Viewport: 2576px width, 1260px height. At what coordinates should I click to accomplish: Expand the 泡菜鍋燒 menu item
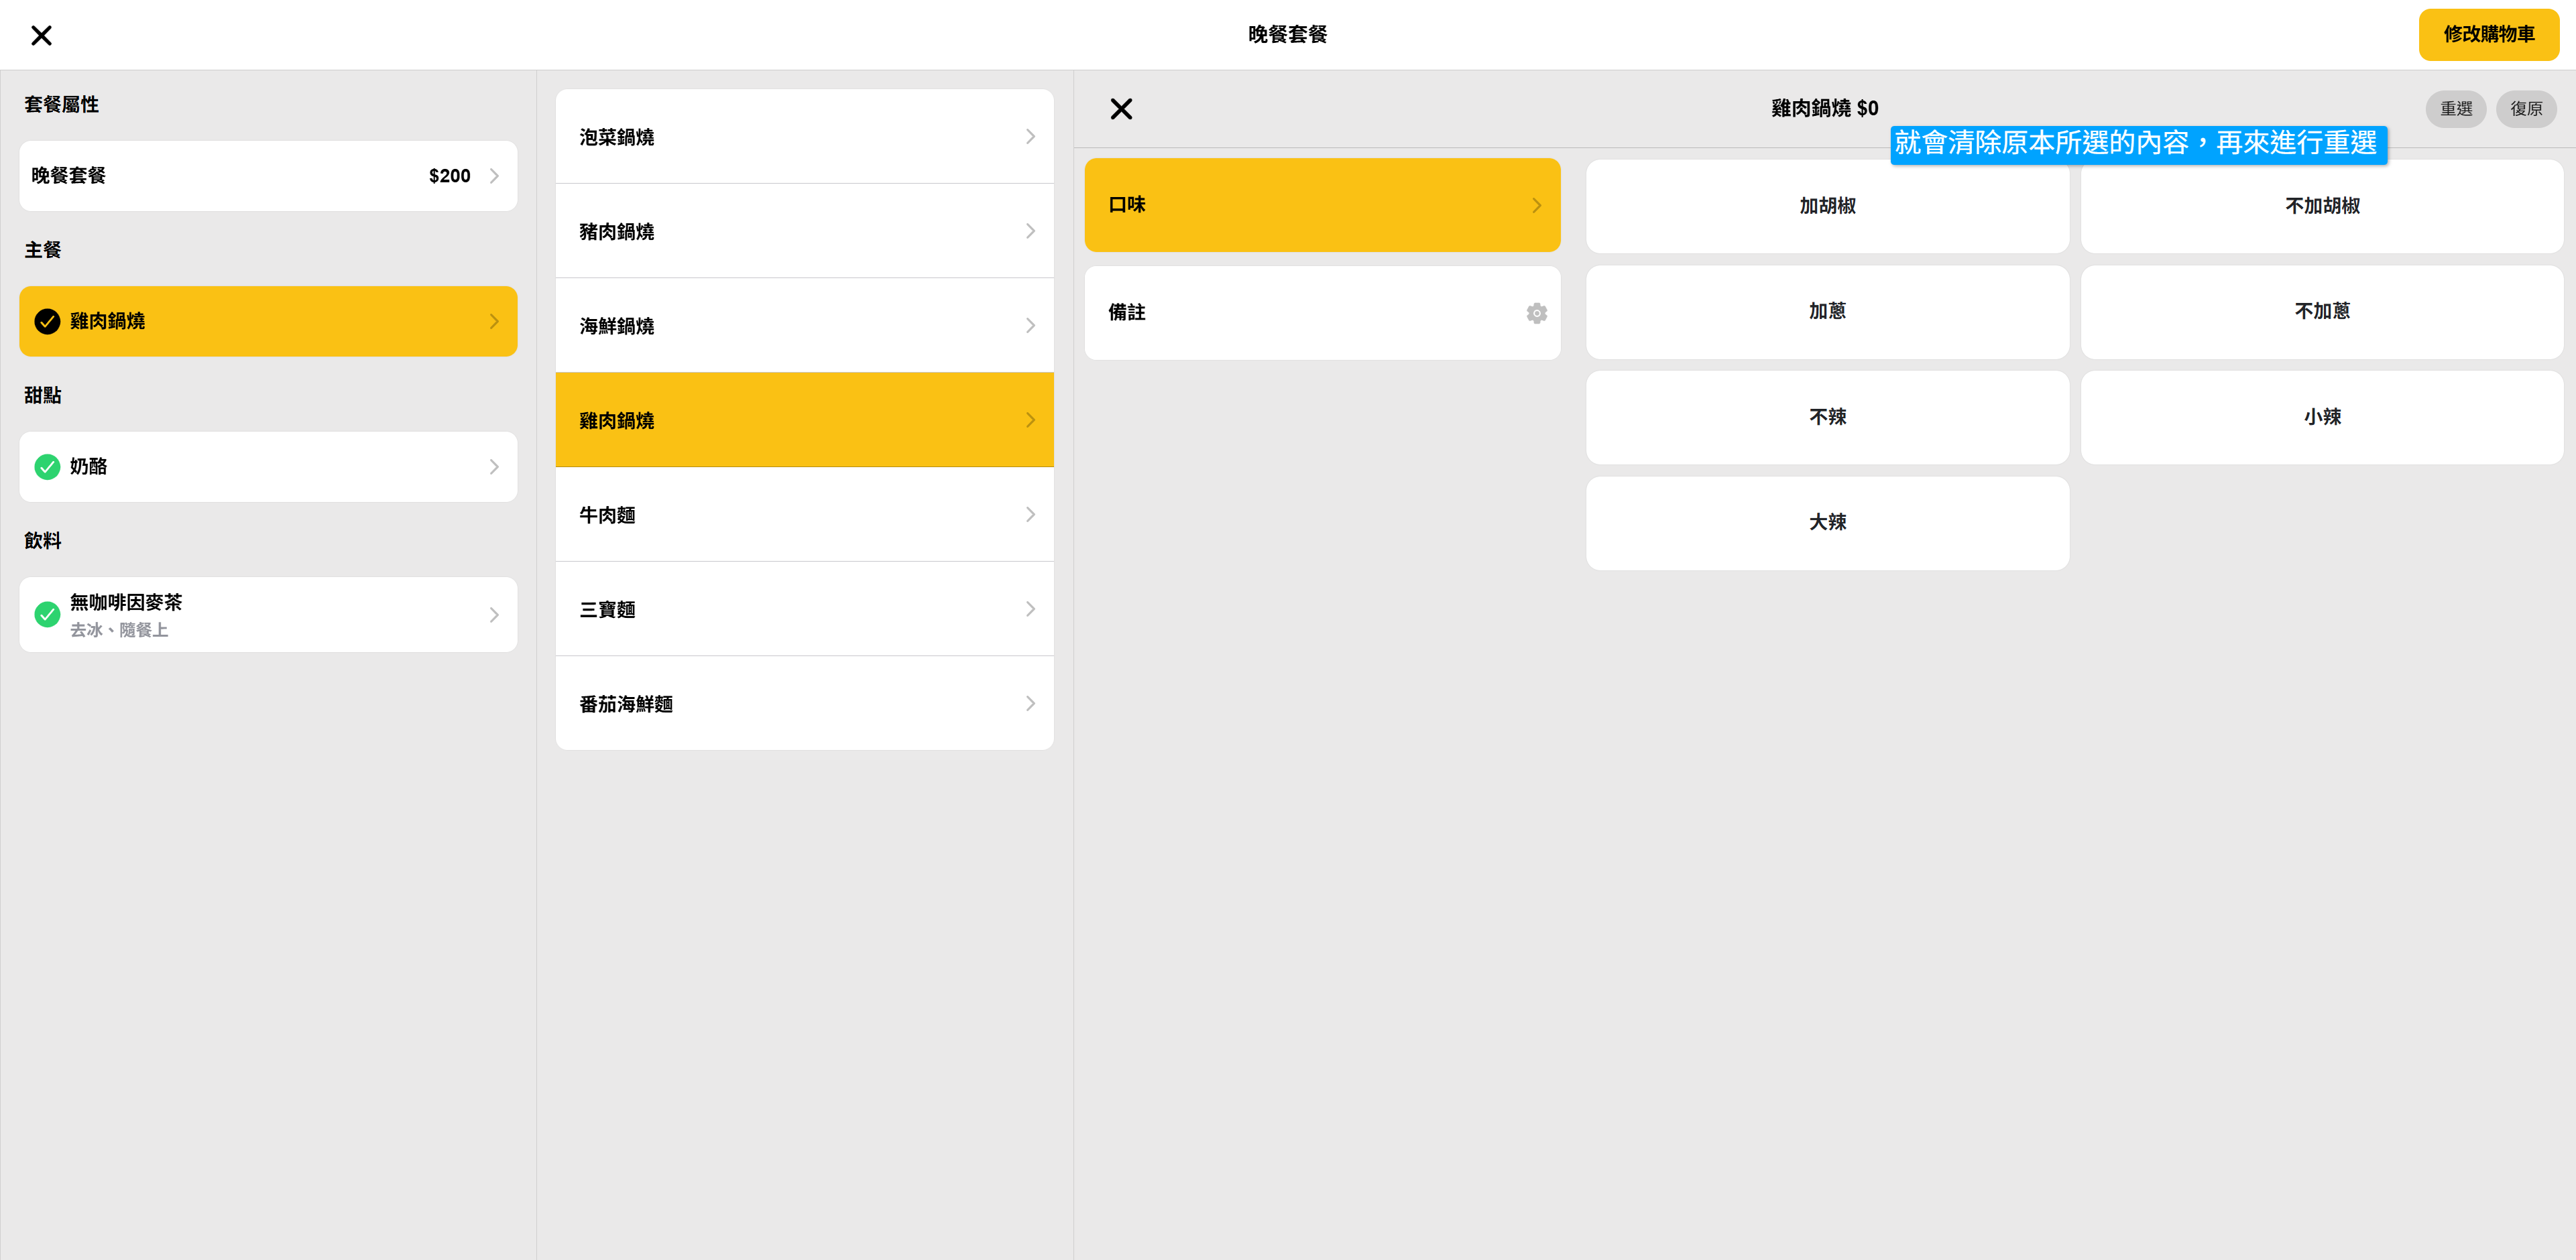pos(804,137)
